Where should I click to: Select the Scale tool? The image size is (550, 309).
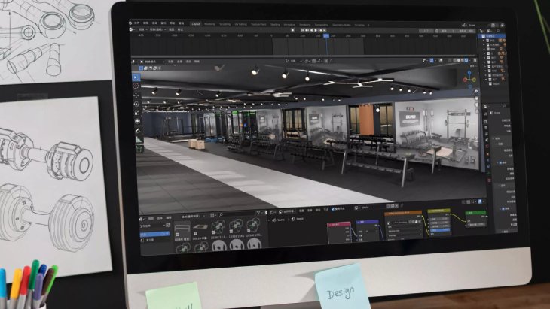point(136,112)
